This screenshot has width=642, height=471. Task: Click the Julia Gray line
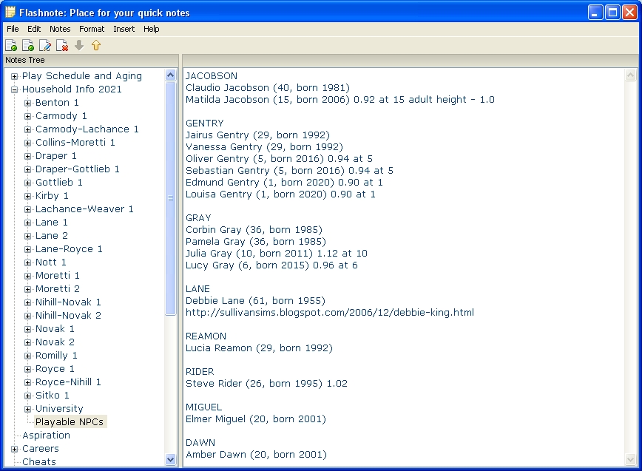click(277, 254)
